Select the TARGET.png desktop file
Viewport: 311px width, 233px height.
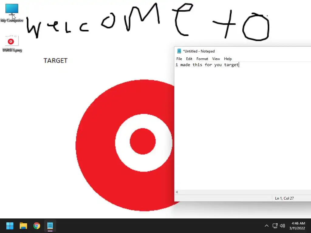coord(12,44)
